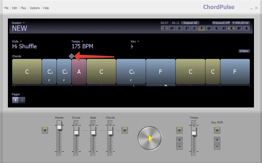The image size is (262, 163).
Task: Expand the Session dropdown arrow
Action: coord(24,23)
